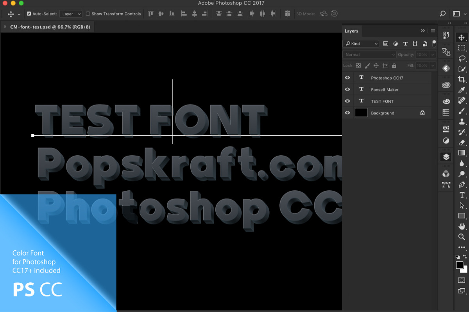Select the Quick Selection tool
The width and height of the screenshot is (469, 312).
point(462,69)
